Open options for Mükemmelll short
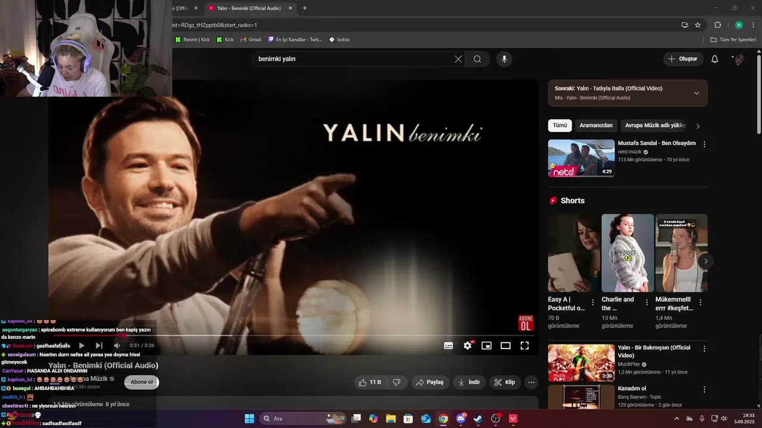The image size is (762, 428). point(700,303)
